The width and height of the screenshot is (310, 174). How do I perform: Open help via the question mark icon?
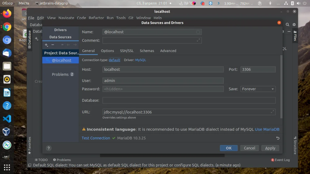pyautogui.click(x=48, y=148)
